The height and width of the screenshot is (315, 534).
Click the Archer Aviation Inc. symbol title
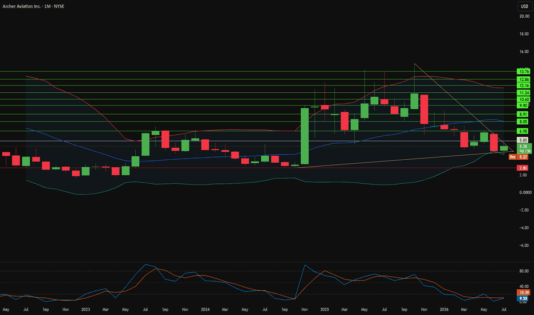[21, 6]
